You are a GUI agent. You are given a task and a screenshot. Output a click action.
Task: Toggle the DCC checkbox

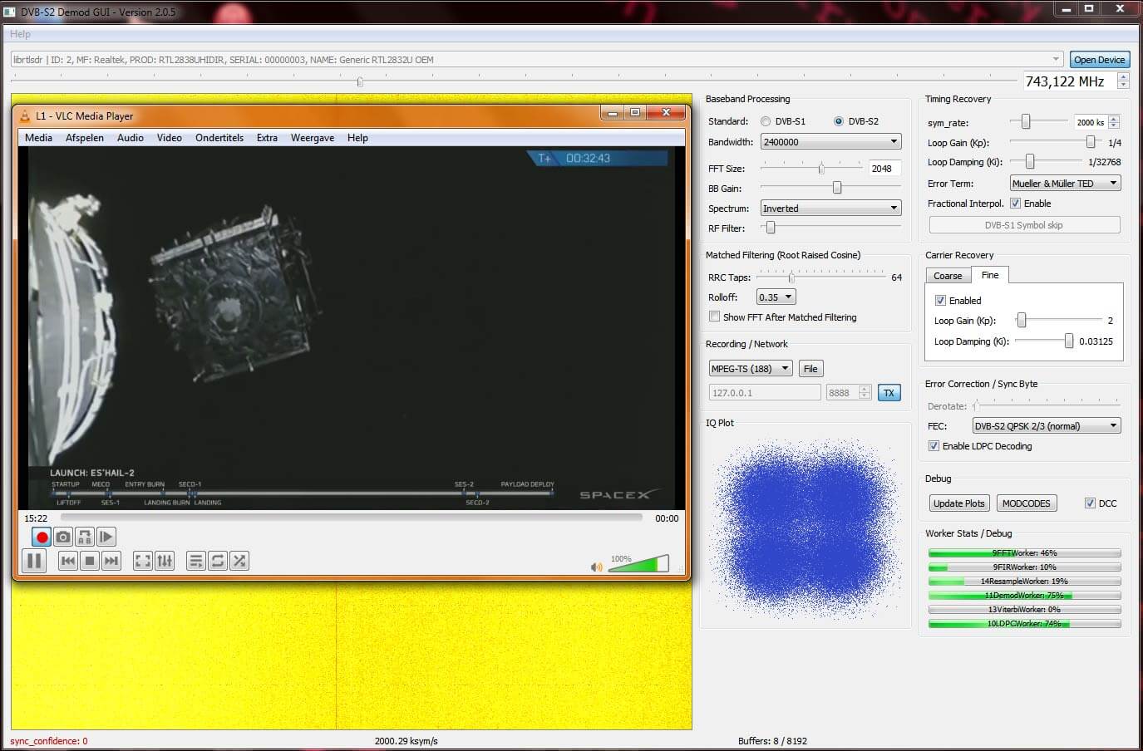coord(1090,503)
